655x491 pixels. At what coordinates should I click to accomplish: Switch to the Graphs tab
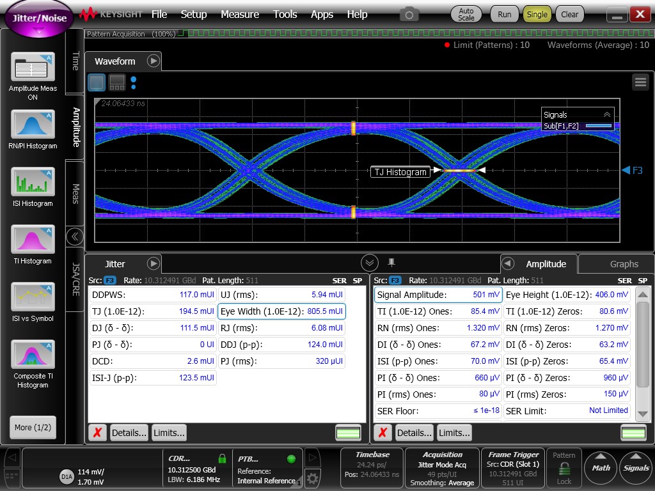tap(624, 264)
